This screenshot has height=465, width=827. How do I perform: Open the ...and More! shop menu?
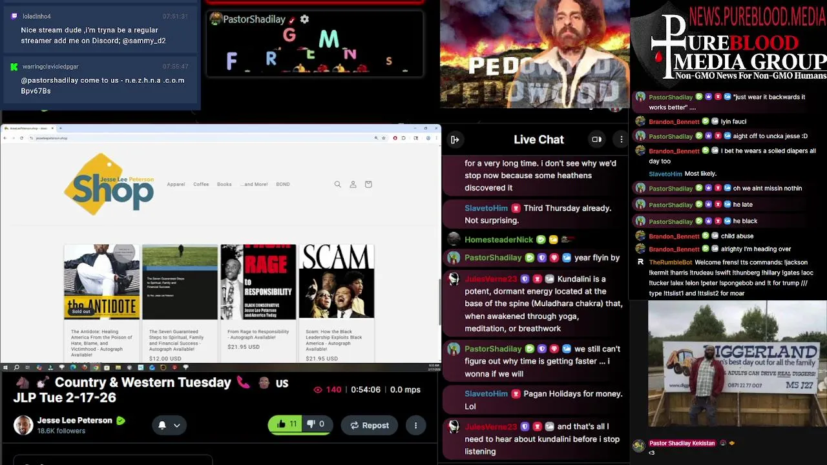click(254, 185)
